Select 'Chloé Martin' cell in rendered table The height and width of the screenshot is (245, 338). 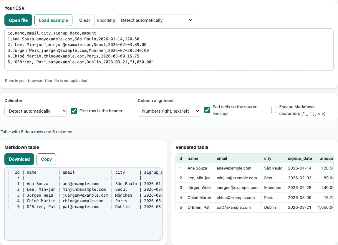pyautogui.click(x=199, y=198)
